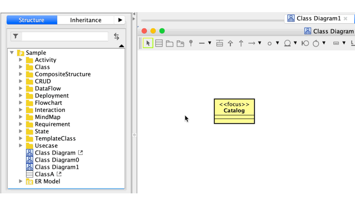The height and width of the screenshot is (205, 355).
Task: Select the Association Class tool
Action: (220, 43)
